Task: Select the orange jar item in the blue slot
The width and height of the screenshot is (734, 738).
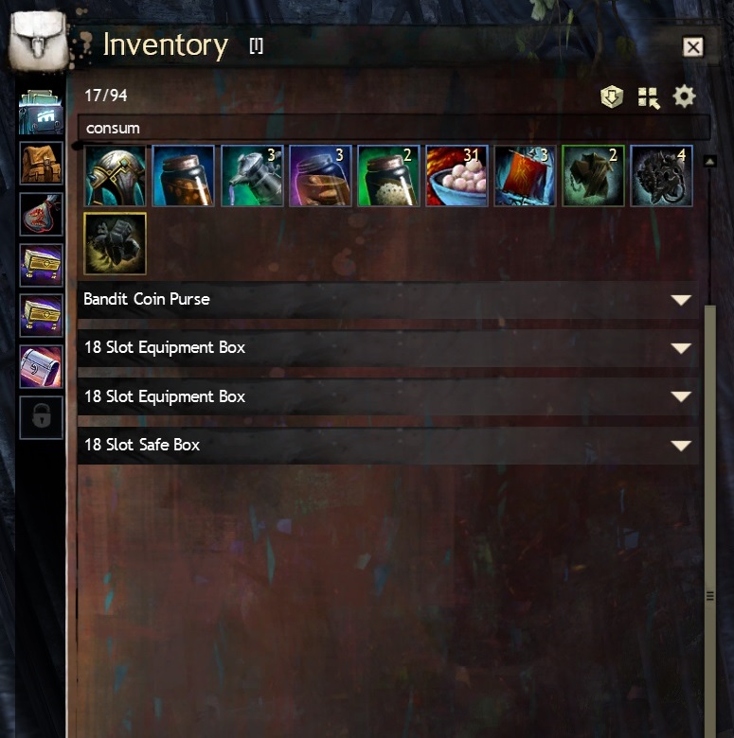Action: [x=184, y=176]
